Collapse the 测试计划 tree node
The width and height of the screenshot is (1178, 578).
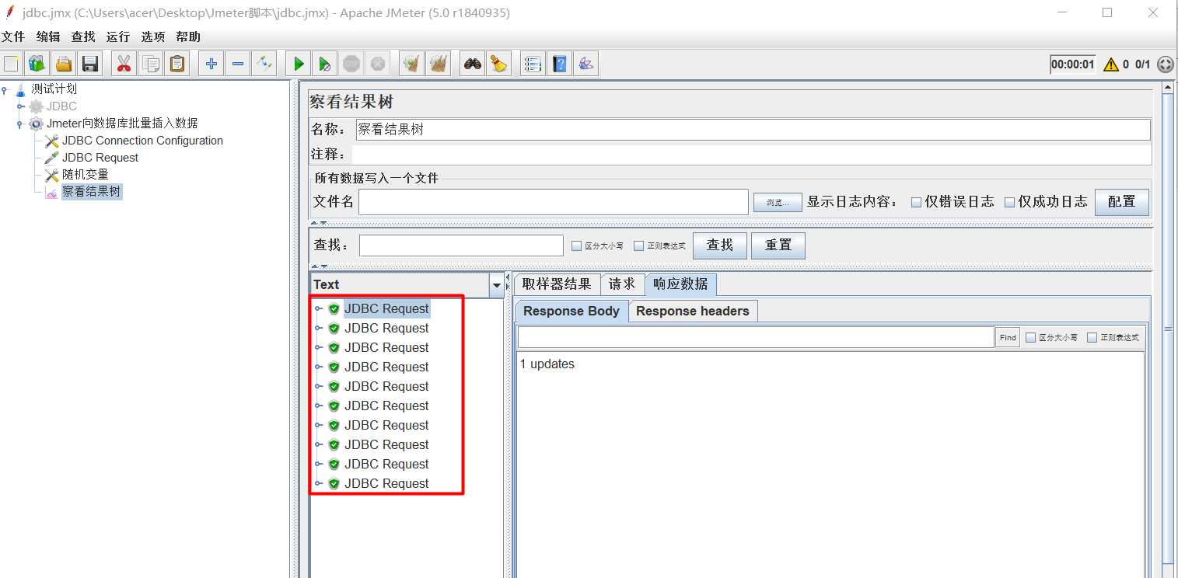pos(5,89)
